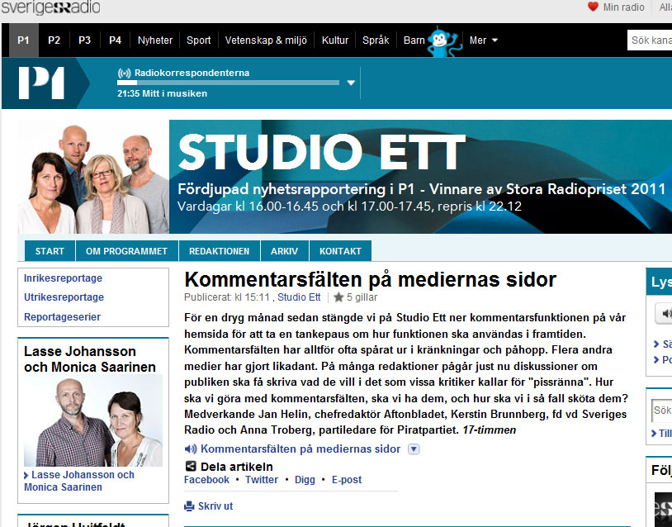Click the Lasse Johansson and Monica Saarinen photo
Screen dimensions: 672x527
pos(93,420)
